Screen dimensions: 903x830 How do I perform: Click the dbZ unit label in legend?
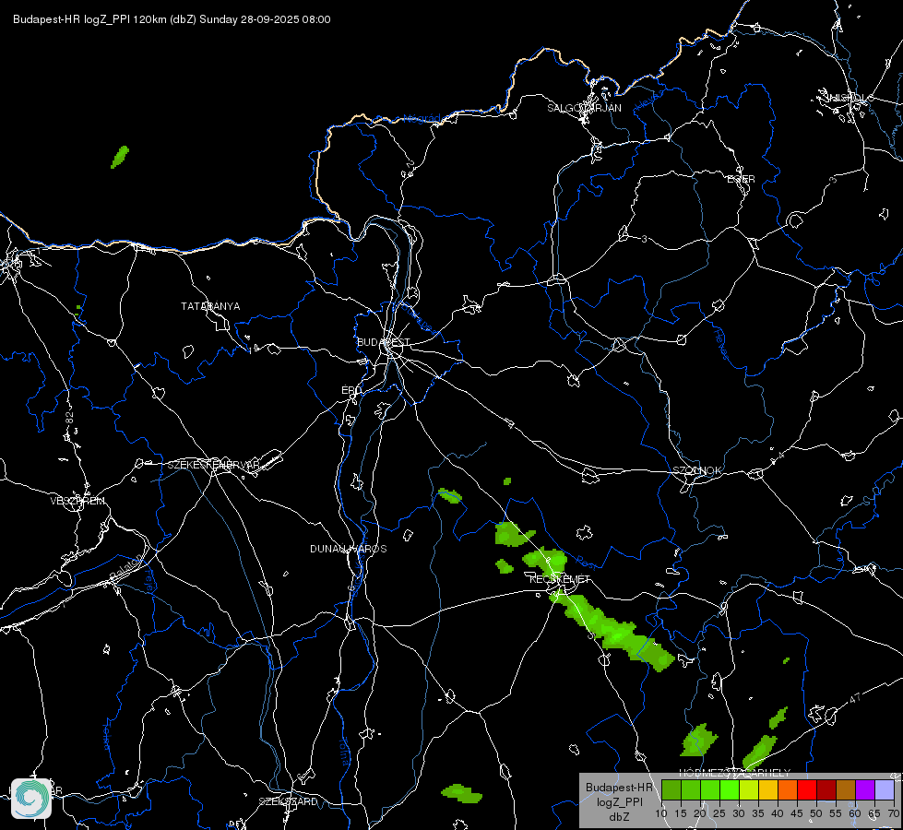click(x=619, y=817)
